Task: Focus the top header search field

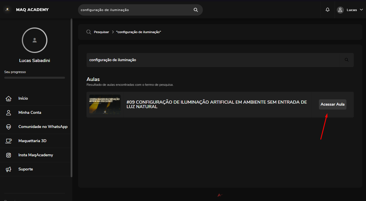Action: pyautogui.click(x=135, y=10)
